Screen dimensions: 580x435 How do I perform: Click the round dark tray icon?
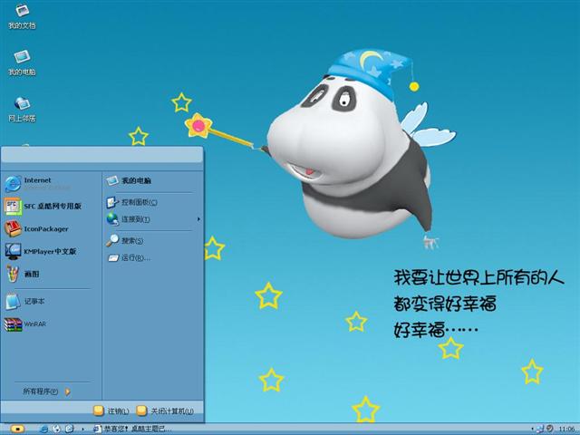coord(550,429)
